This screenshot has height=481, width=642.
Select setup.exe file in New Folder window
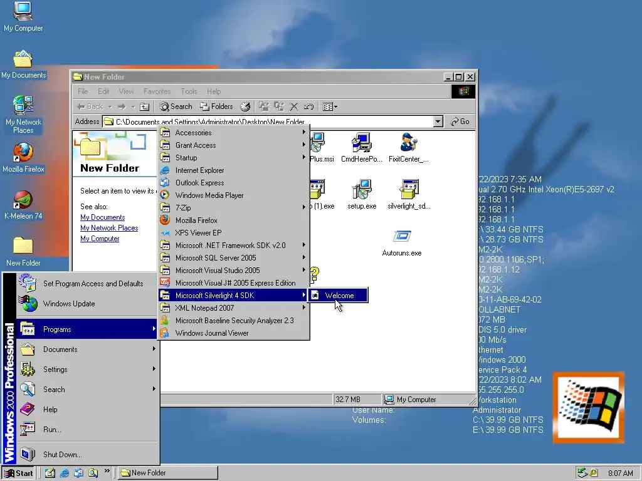362,194
